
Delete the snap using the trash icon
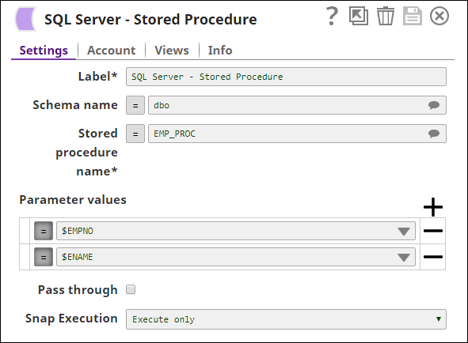click(386, 16)
